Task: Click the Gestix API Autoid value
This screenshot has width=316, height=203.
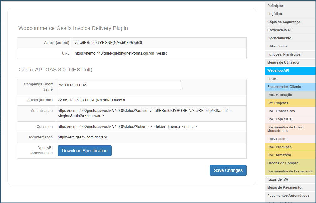Action: [91, 100]
